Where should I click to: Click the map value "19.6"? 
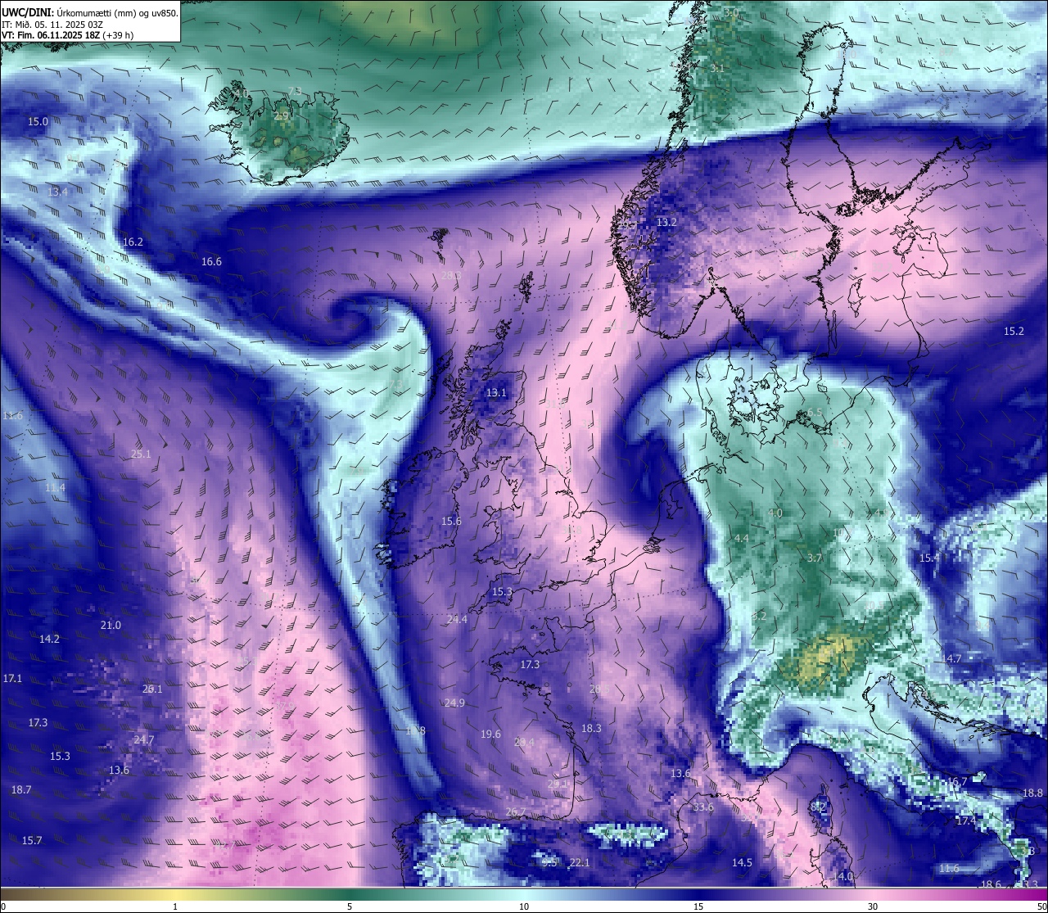tap(490, 734)
